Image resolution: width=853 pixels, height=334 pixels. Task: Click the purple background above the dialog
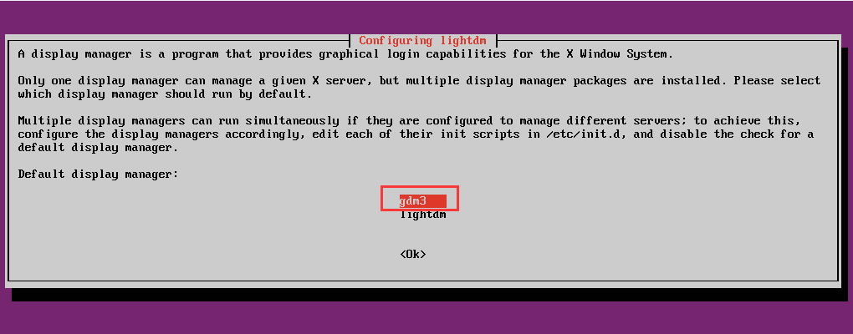coord(426,17)
